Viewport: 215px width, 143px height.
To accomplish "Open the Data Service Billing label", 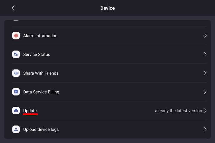I will pos(41,92).
